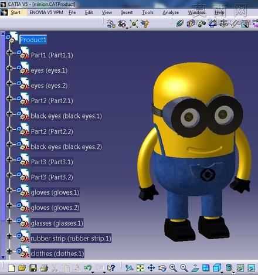Undo the last action
Screen dimensions: 258x275
click(x=87, y=267)
